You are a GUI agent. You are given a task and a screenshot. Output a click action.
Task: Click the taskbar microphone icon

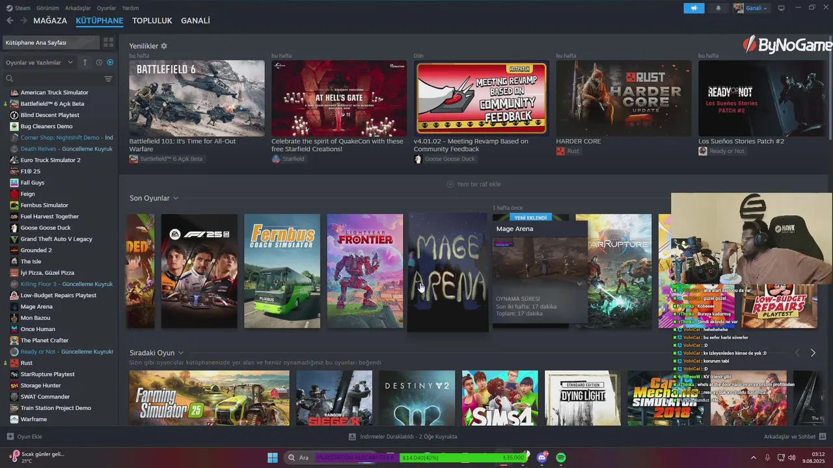click(767, 458)
